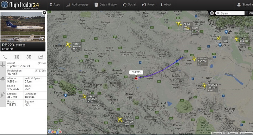Click the Syrian Air aircraft photo thumbnail

click(23, 27)
